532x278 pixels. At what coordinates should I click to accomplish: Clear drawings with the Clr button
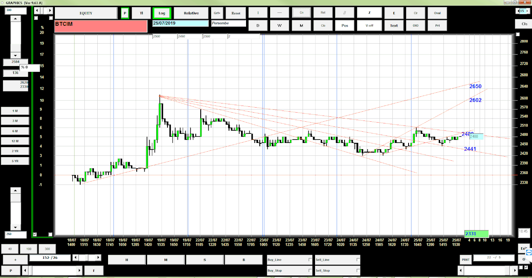[x=415, y=13]
